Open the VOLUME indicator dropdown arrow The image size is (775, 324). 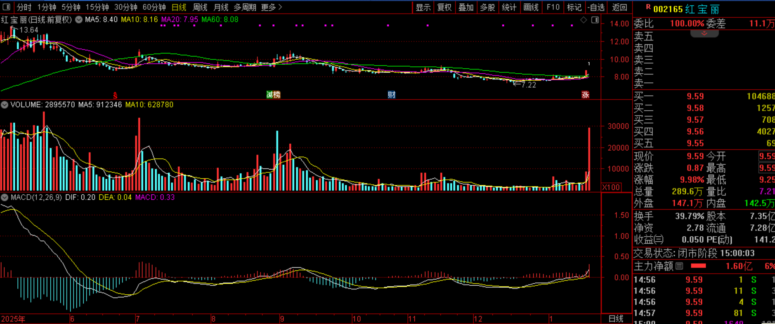[5, 105]
